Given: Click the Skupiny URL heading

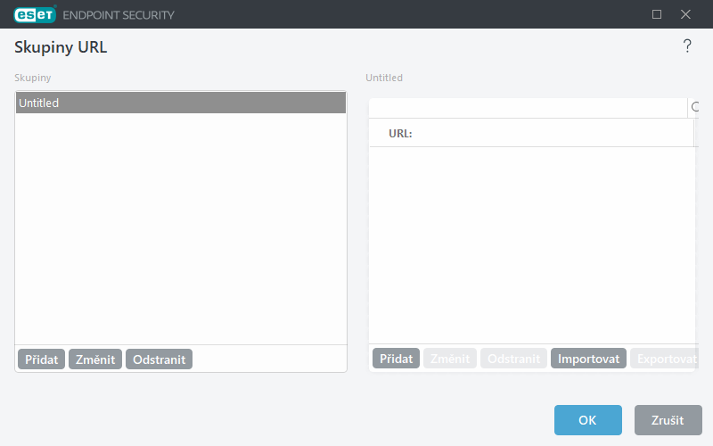Looking at the screenshot, I should (x=61, y=47).
